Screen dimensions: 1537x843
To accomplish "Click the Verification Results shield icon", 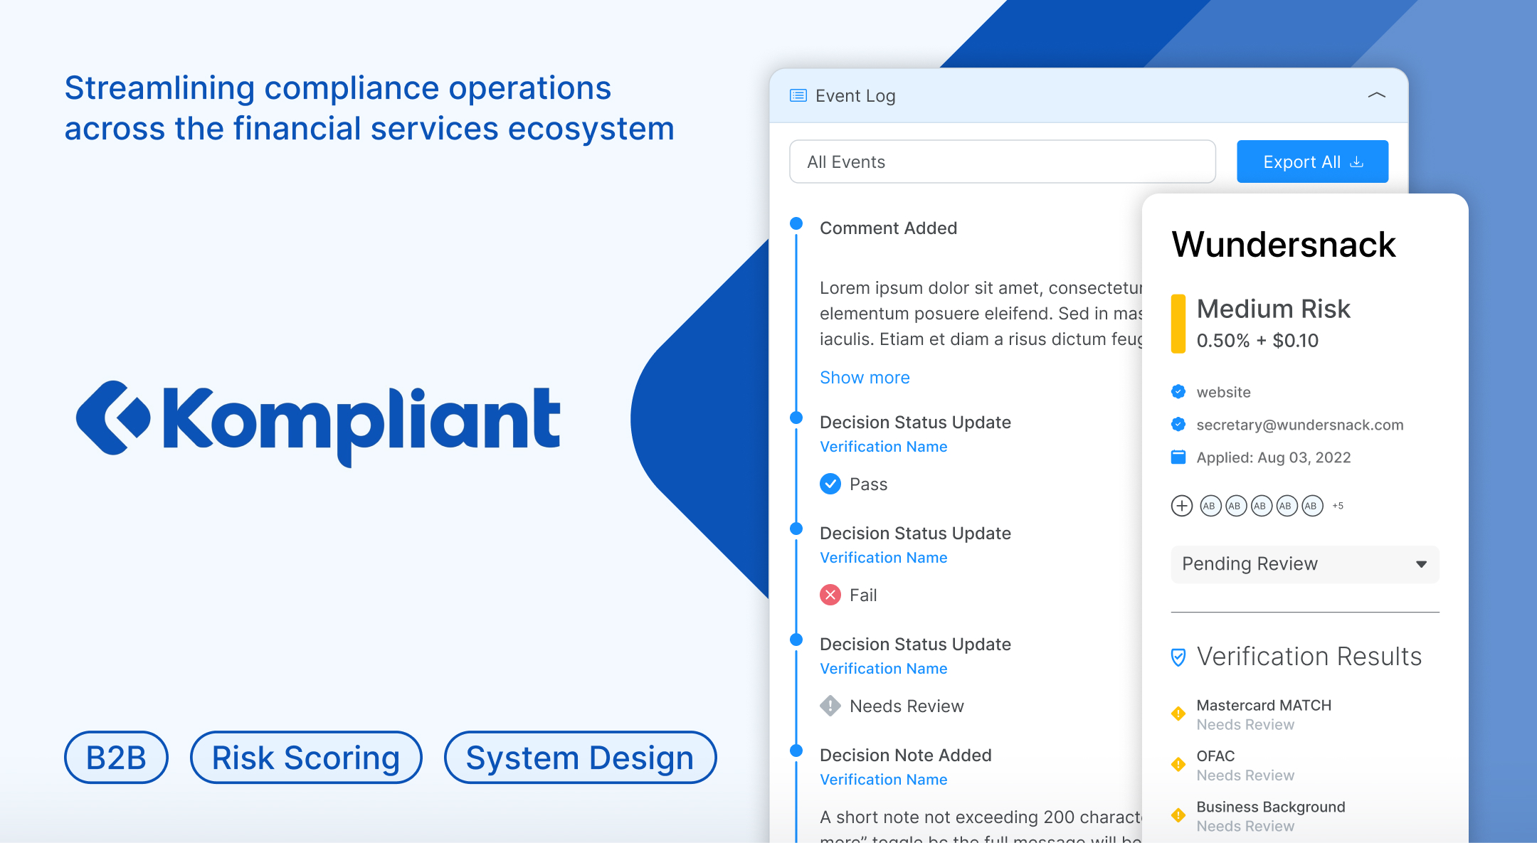I will pos(1178,657).
